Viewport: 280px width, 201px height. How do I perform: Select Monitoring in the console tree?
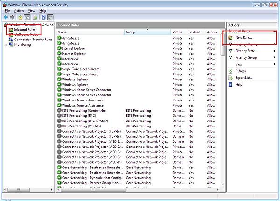[x=22, y=44]
